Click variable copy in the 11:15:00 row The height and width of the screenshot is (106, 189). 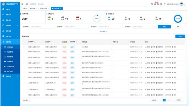pyautogui.click(x=160, y=77)
